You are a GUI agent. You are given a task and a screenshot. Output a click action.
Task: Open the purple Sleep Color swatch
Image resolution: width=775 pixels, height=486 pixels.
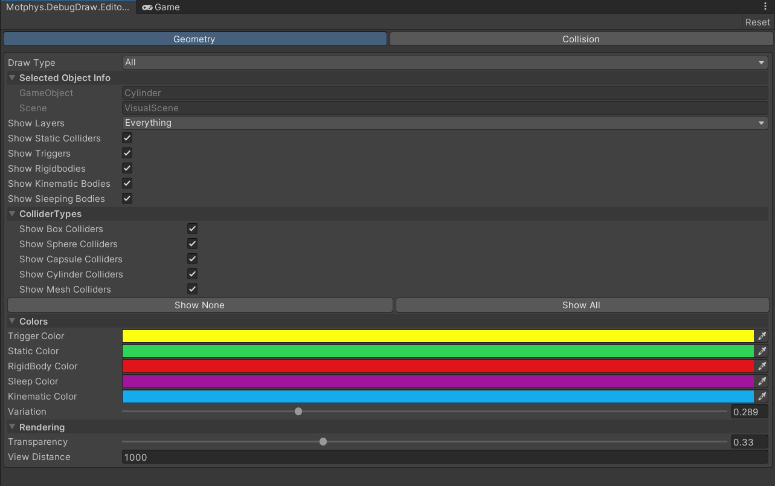coord(438,381)
